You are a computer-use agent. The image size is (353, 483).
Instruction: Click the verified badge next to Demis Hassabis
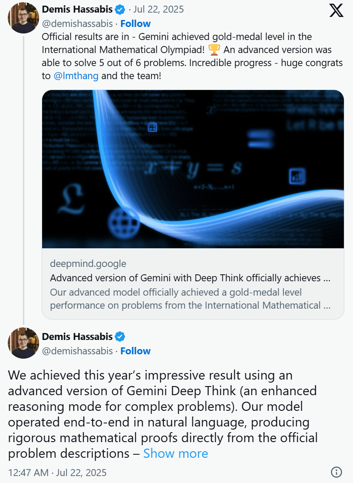coord(119,9)
